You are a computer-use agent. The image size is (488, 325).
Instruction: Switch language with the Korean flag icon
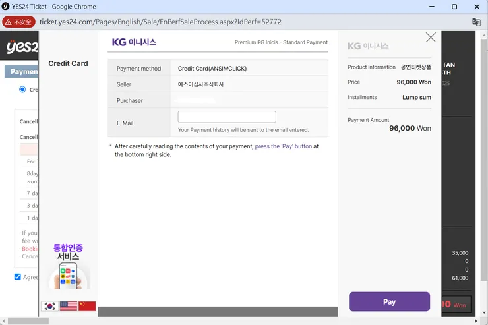click(49, 306)
